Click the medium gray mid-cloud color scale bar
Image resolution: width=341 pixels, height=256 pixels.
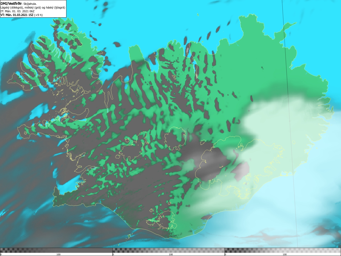tap(168, 250)
